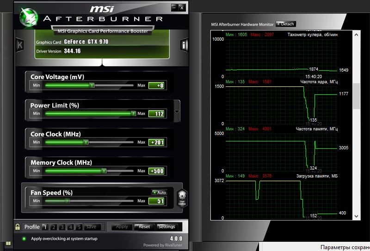Click the 1649 tachometer current value
Image resolution: width=370 pixels, height=251 pixels.
tap(343, 70)
